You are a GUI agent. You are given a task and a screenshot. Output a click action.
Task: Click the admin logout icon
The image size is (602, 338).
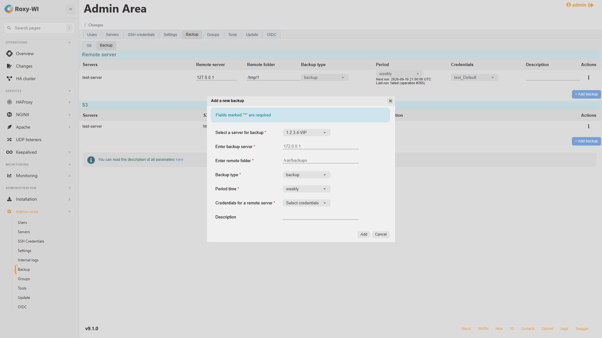coord(591,5)
